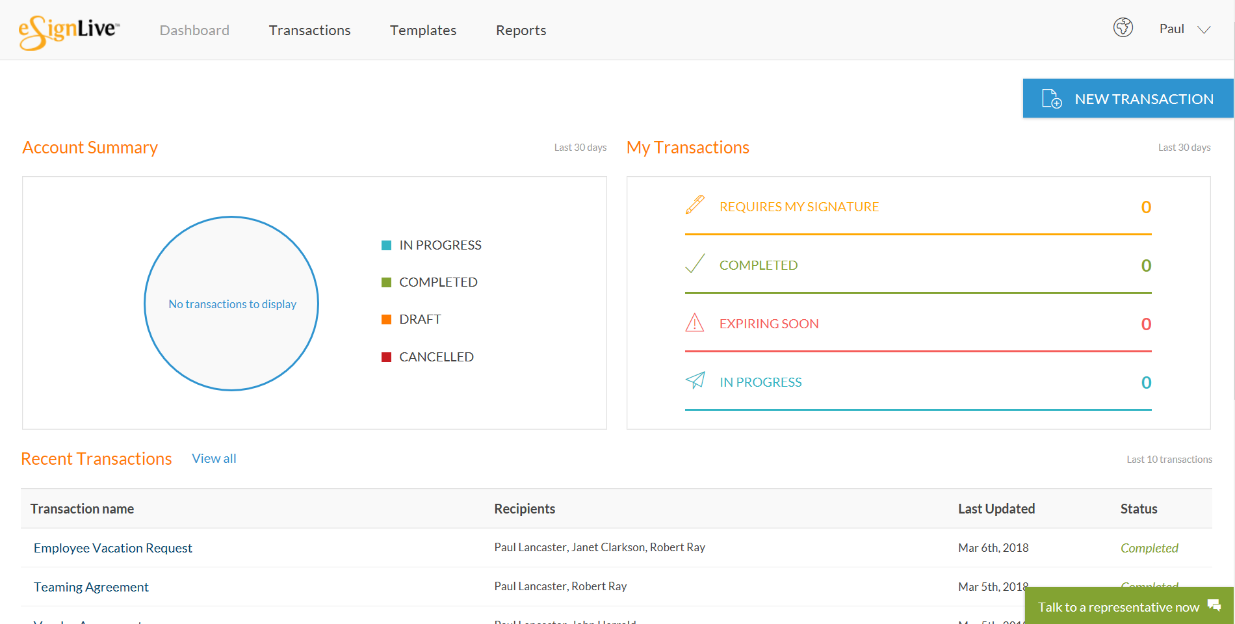This screenshot has width=1235, height=624.
Task: Click the new document icon
Action: click(1052, 99)
